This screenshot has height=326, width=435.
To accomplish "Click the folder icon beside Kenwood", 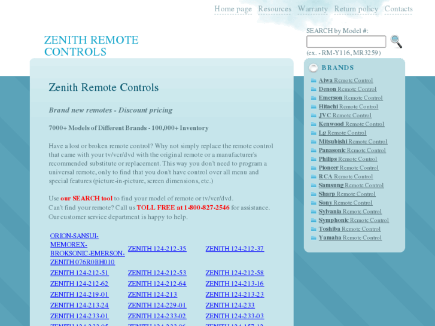I will 314,124.
